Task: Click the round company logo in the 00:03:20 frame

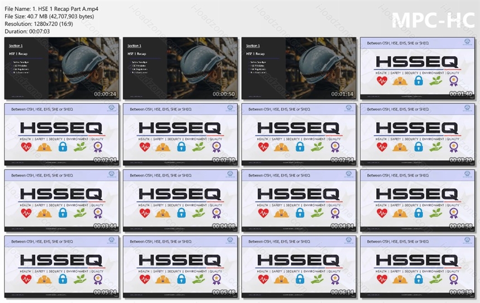Action: click(467, 108)
